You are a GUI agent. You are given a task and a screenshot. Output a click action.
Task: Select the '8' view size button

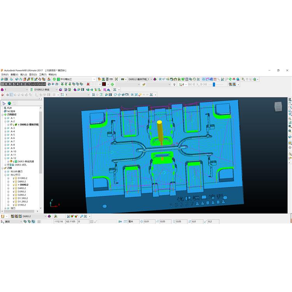click(6, 84)
